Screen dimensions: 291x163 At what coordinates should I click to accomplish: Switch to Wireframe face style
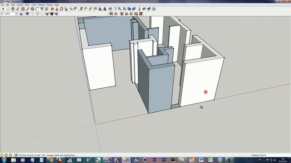(x=38, y=14)
